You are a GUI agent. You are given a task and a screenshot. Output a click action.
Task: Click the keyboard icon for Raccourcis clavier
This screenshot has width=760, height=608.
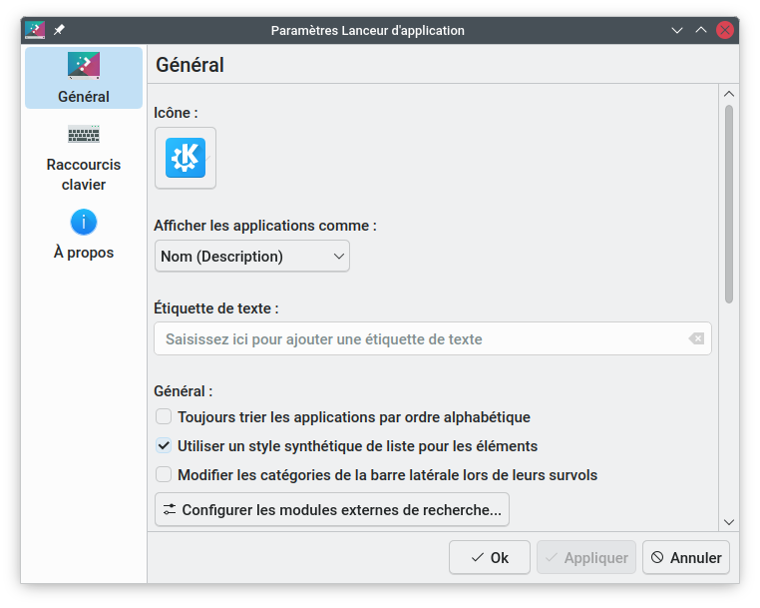(x=84, y=134)
